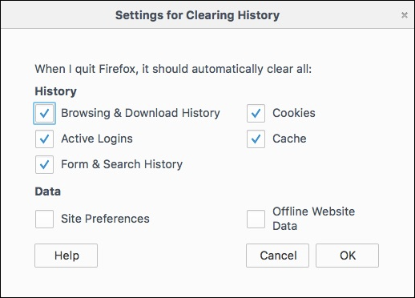415x298 pixels.
Task: Untick the Cookies checkbox
Action: tap(256, 113)
